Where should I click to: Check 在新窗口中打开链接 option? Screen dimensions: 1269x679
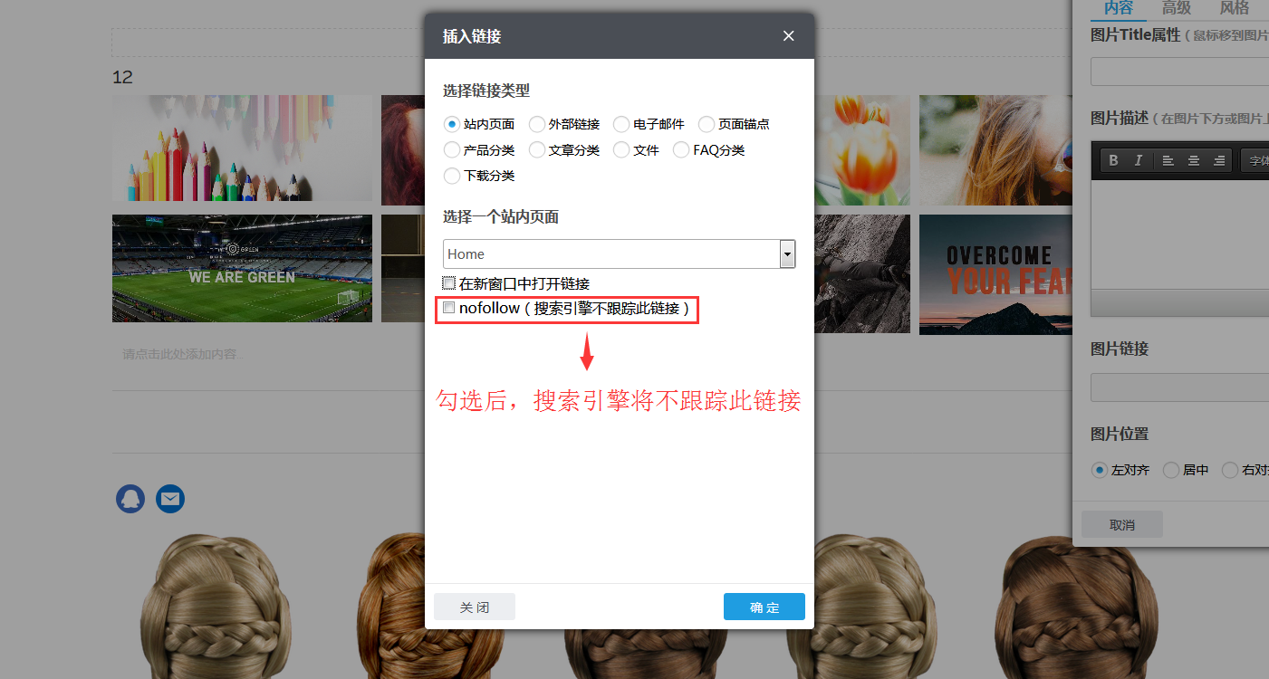click(449, 282)
